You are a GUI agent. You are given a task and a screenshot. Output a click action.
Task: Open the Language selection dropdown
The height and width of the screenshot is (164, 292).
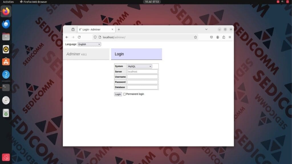tap(89, 44)
